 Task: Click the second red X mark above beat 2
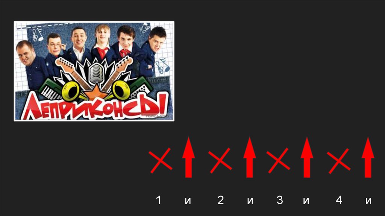coord(220,160)
